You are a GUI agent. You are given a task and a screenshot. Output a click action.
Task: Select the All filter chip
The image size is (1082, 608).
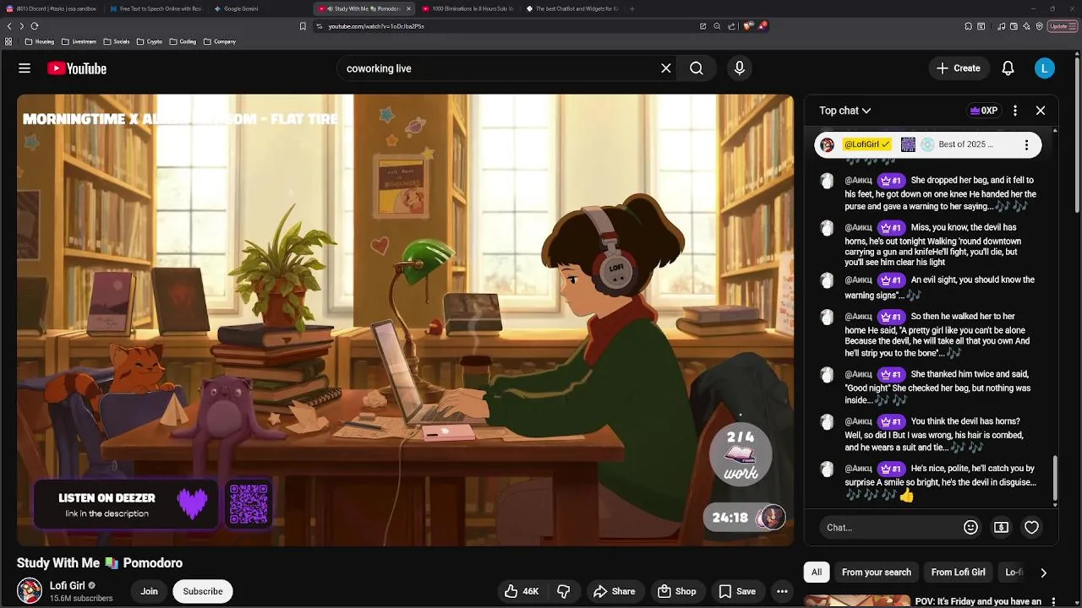[817, 573]
